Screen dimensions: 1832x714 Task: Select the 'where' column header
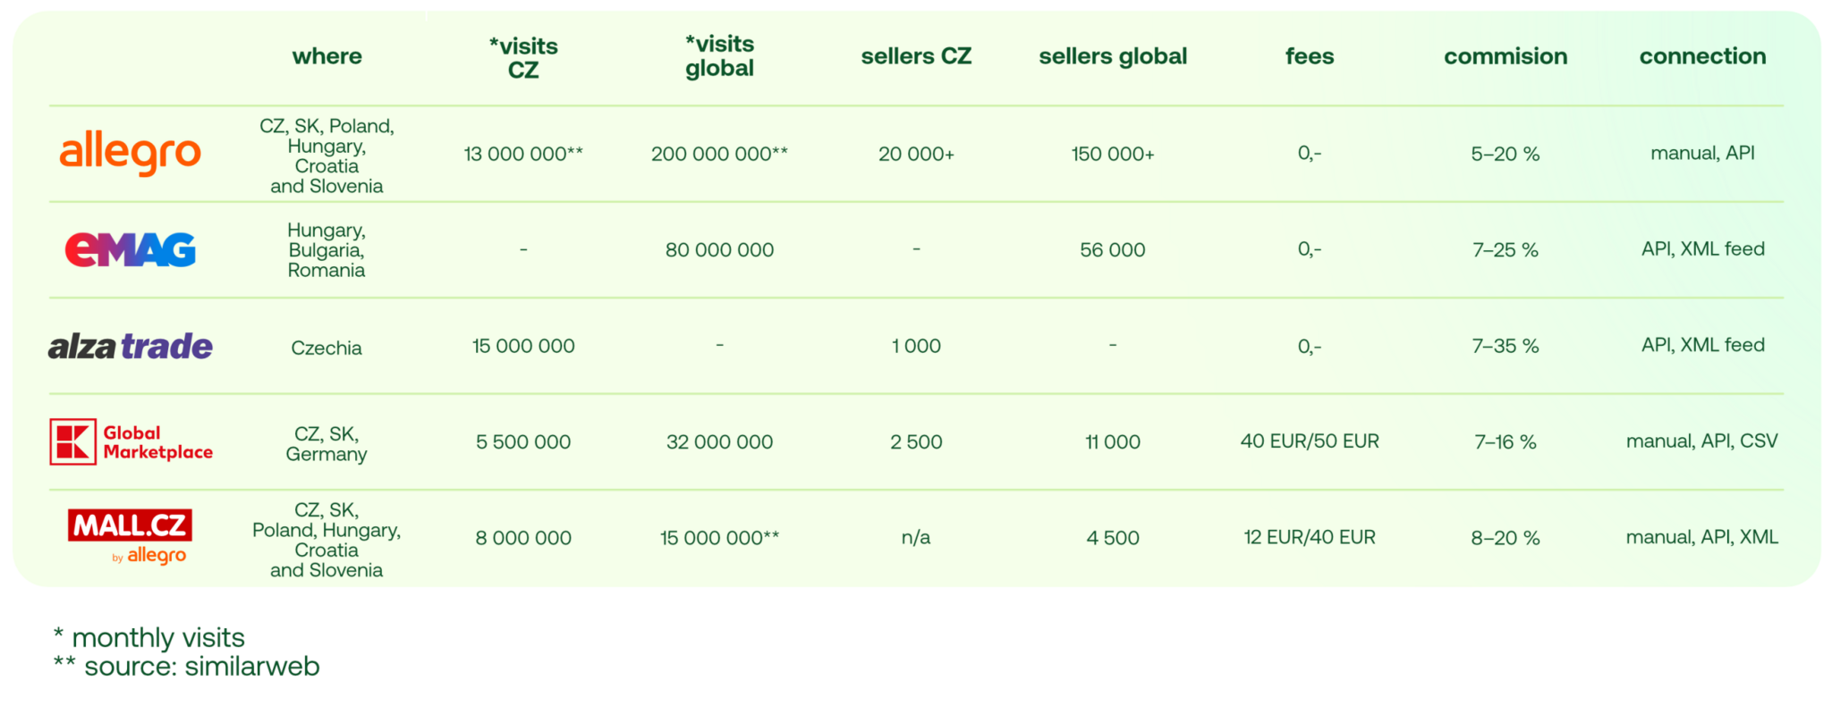(327, 56)
